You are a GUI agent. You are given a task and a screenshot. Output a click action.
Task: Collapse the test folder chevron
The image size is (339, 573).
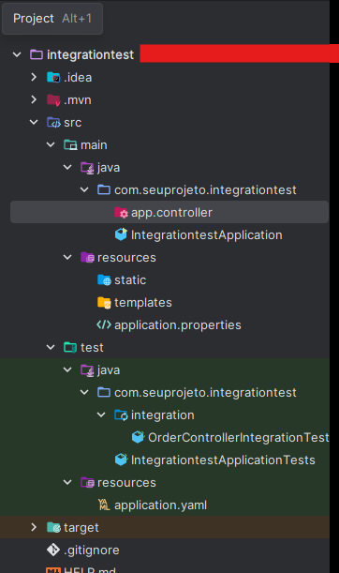(51, 348)
